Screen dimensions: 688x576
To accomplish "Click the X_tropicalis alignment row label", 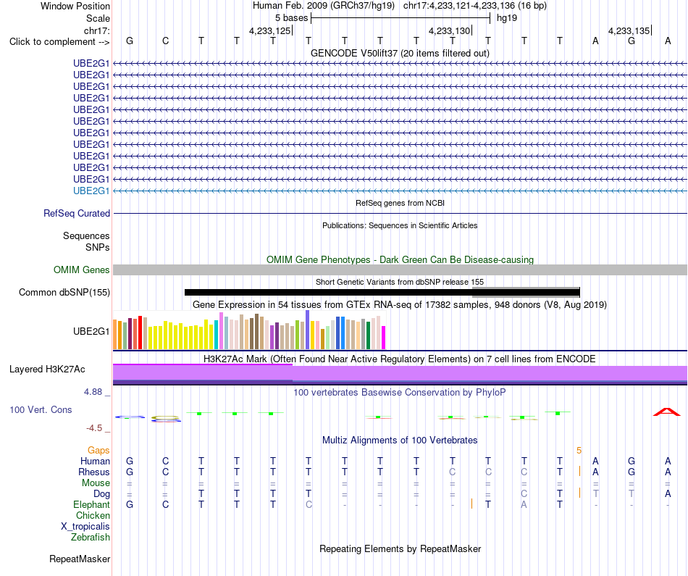I will (x=85, y=527).
